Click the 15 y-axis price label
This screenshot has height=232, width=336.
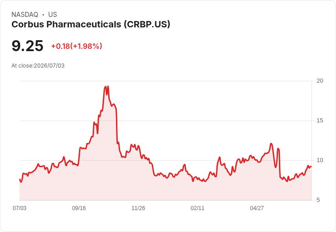click(x=320, y=121)
